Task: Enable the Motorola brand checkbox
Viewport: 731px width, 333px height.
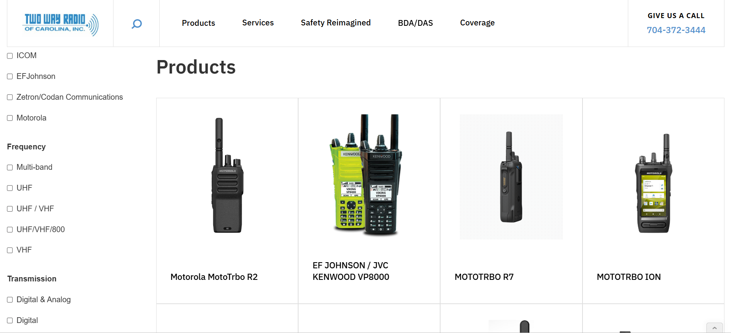Action: pyautogui.click(x=10, y=118)
